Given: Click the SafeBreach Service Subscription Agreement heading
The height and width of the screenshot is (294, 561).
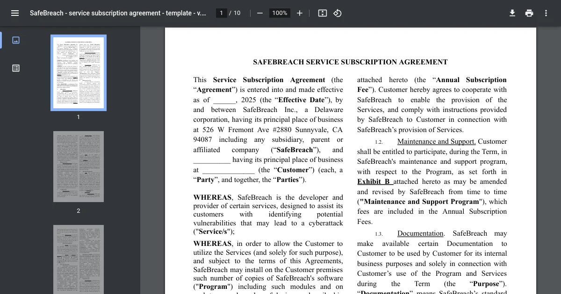Looking at the screenshot, I should (350, 62).
